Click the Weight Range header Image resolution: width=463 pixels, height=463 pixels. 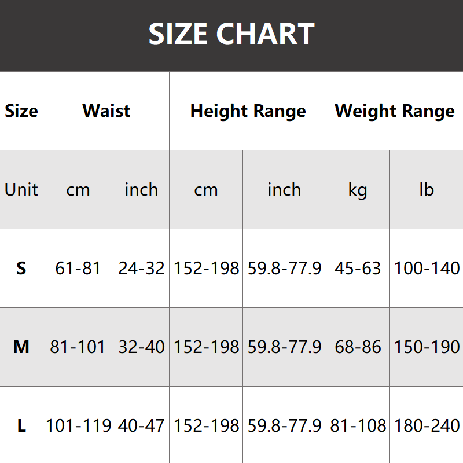pyautogui.click(x=395, y=111)
